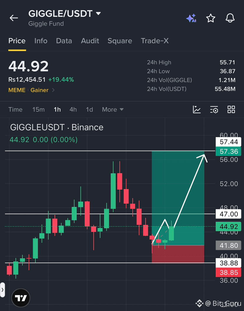Image resolution: width=244 pixels, height=311 pixels.
Task: Set a price alert bell
Action: 230,18
